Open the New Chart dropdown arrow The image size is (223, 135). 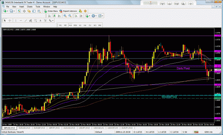coord(7,11)
